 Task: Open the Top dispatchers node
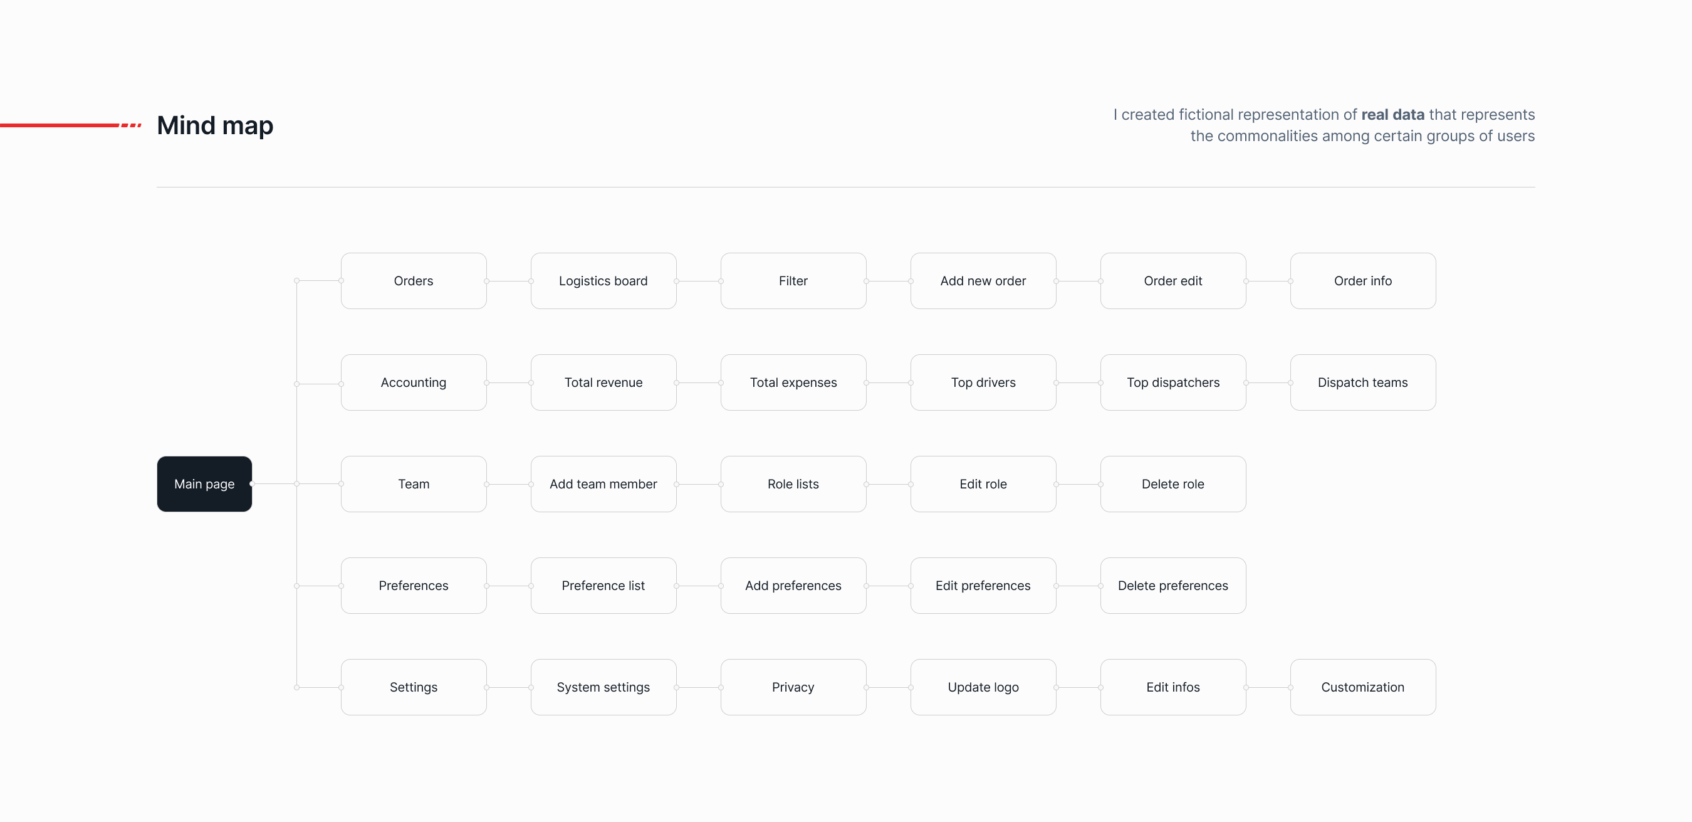pos(1172,382)
